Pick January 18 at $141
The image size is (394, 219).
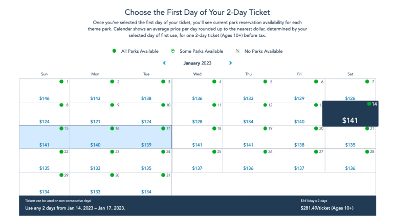pyautogui.click(x=197, y=137)
